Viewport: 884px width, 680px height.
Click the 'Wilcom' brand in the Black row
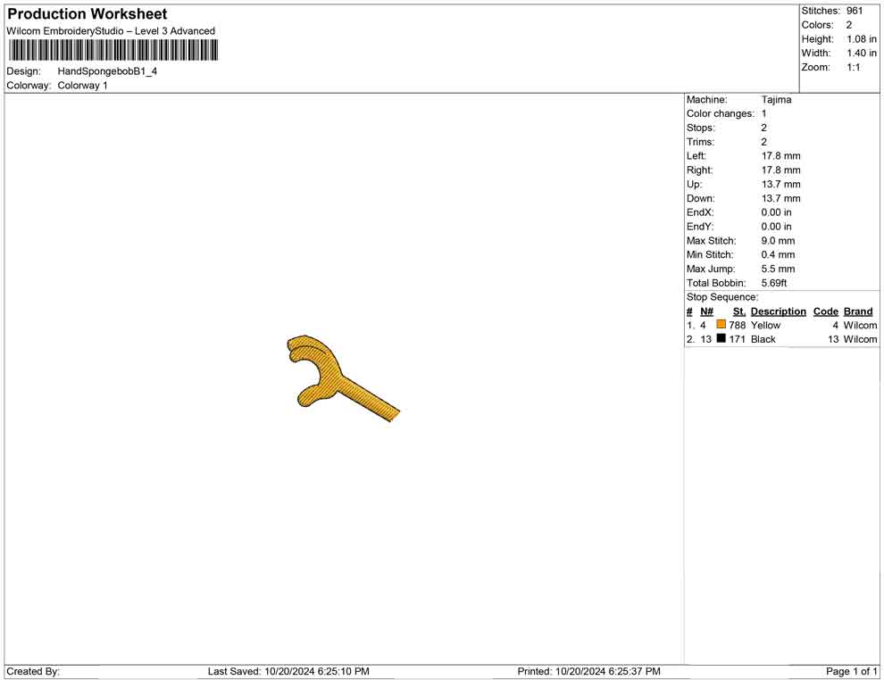coord(860,339)
